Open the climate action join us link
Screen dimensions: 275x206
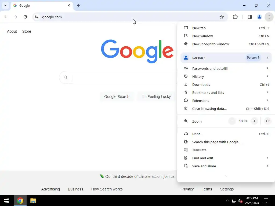(140, 176)
